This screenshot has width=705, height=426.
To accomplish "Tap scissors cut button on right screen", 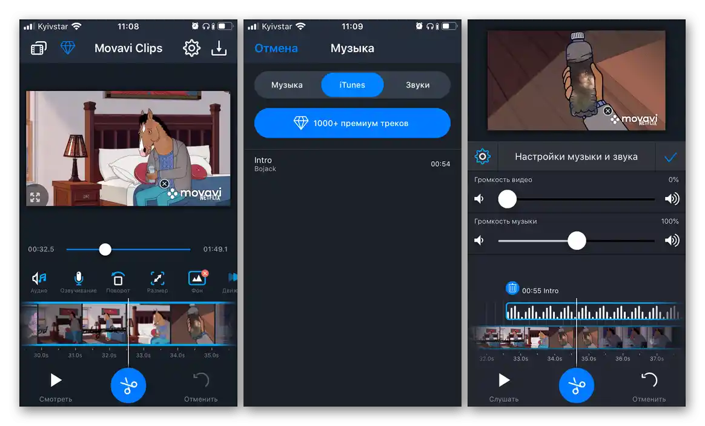I will coord(577,385).
